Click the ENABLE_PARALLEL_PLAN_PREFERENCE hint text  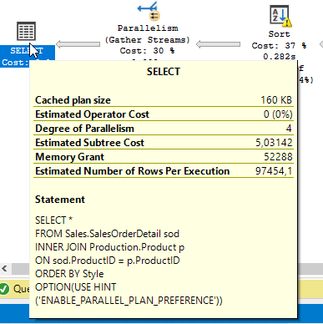(x=129, y=301)
